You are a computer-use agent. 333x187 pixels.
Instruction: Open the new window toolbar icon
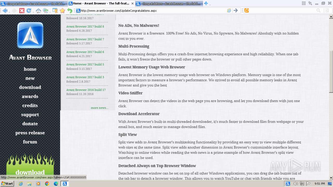[x=45, y=11]
